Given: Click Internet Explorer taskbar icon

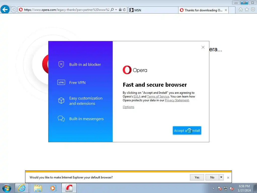Looking at the screenshot, I should (22, 188).
